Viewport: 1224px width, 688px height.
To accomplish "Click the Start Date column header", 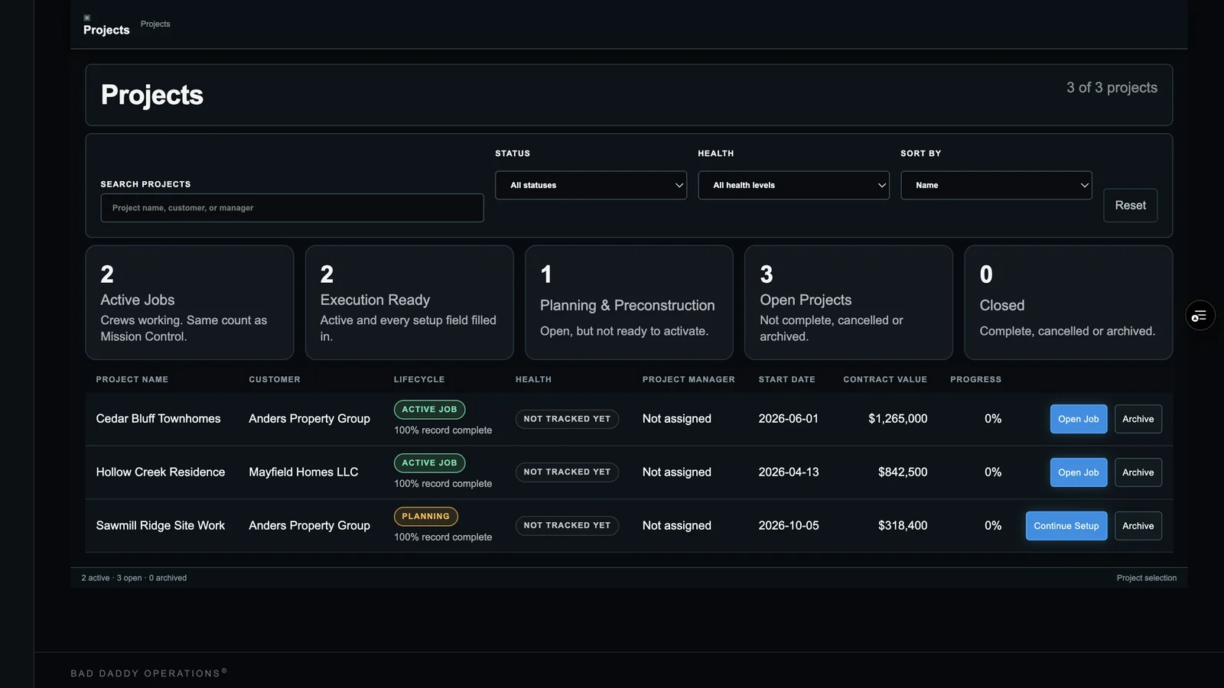I will 786,379.
